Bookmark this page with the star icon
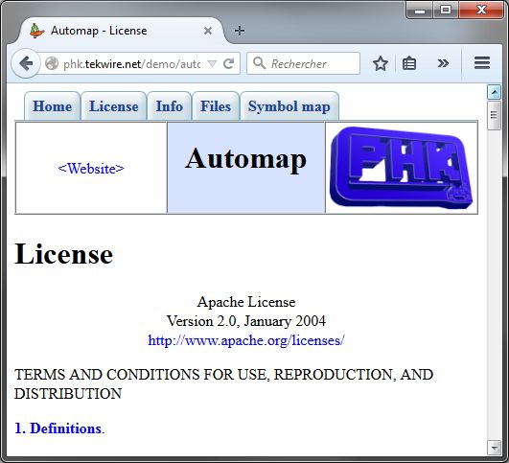The width and height of the screenshot is (509, 463). (381, 63)
